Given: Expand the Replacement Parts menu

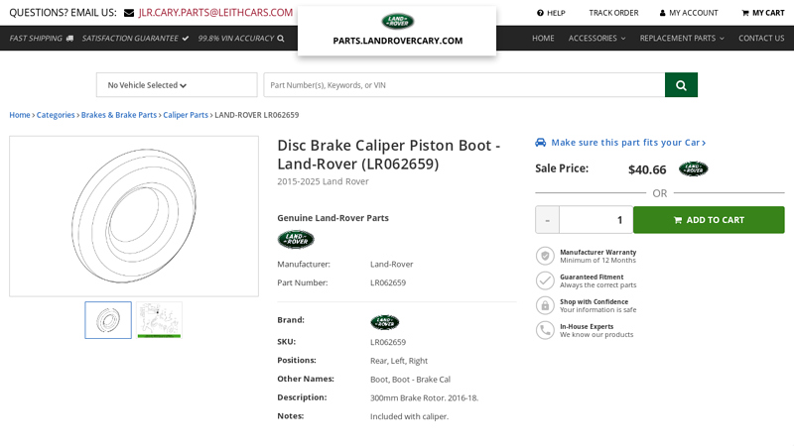Looking at the screenshot, I should tap(682, 39).
